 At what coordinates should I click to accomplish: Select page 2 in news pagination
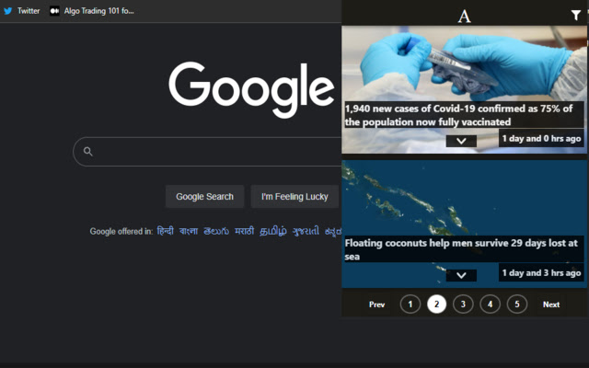pyautogui.click(x=436, y=305)
